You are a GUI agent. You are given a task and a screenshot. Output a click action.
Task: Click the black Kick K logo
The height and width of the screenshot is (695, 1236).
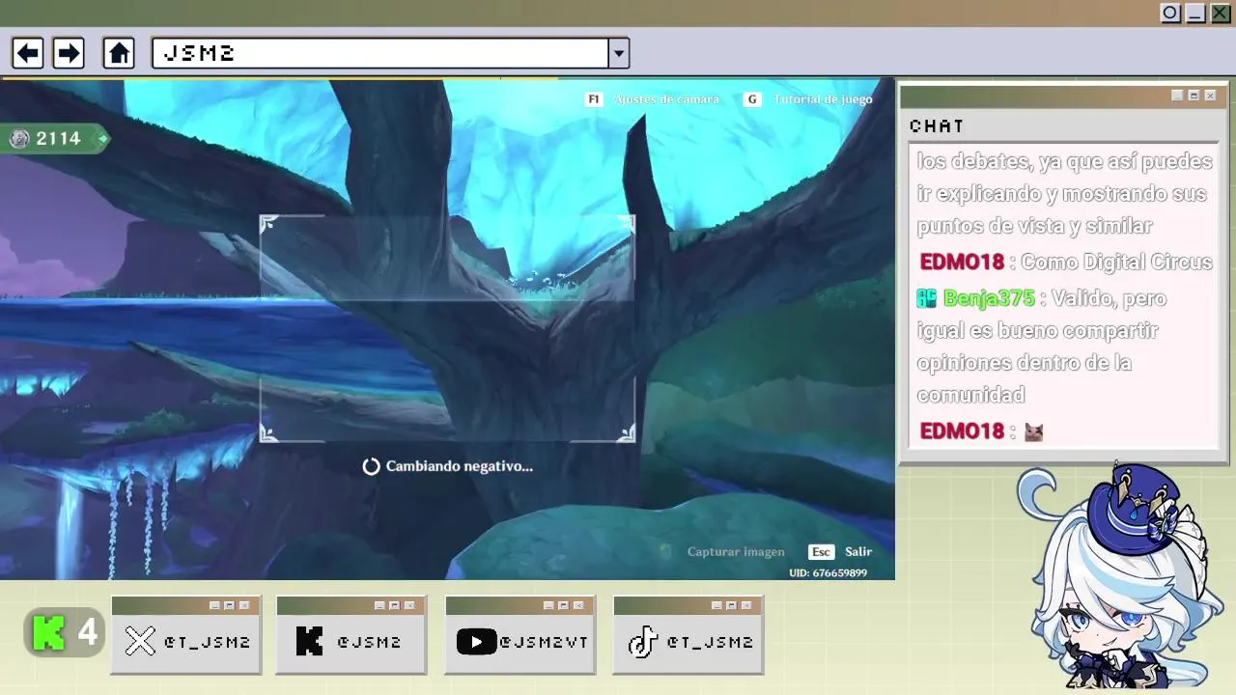tap(309, 641)
